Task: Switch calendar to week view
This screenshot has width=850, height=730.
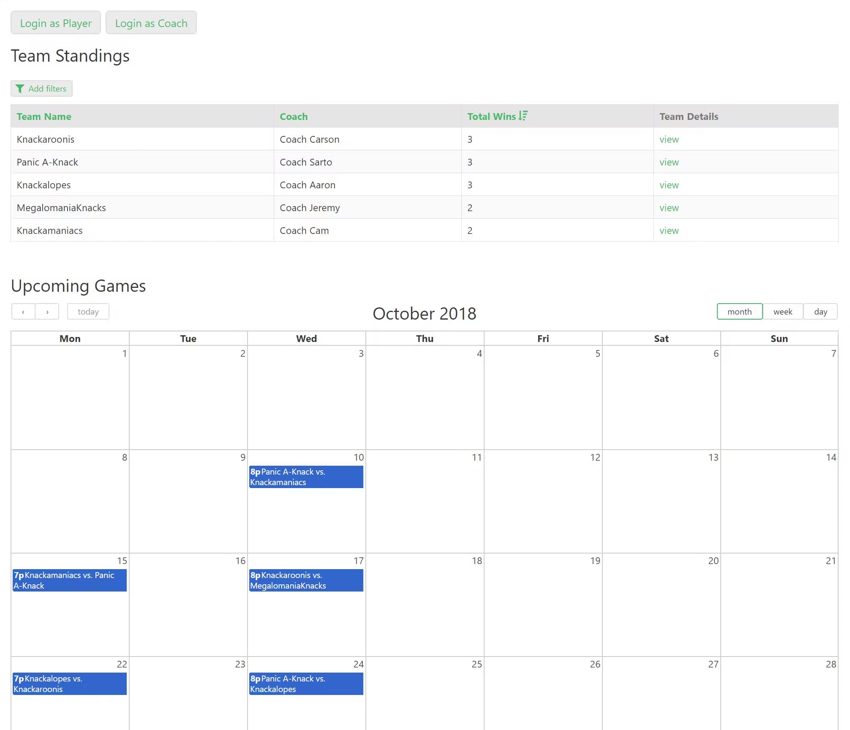Action: 782,312
